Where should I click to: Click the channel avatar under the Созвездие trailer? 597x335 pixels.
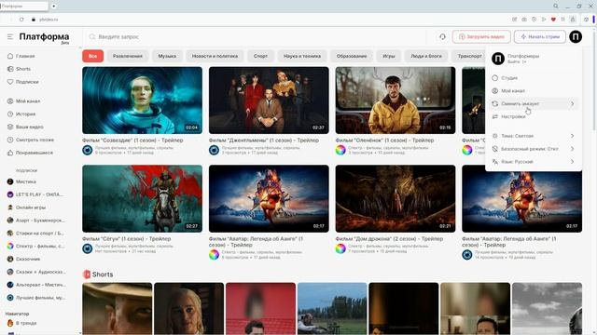[x=87, y=150]
